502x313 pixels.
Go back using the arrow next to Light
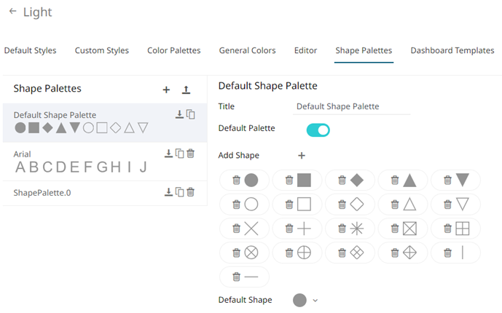[x=12, y=12]
